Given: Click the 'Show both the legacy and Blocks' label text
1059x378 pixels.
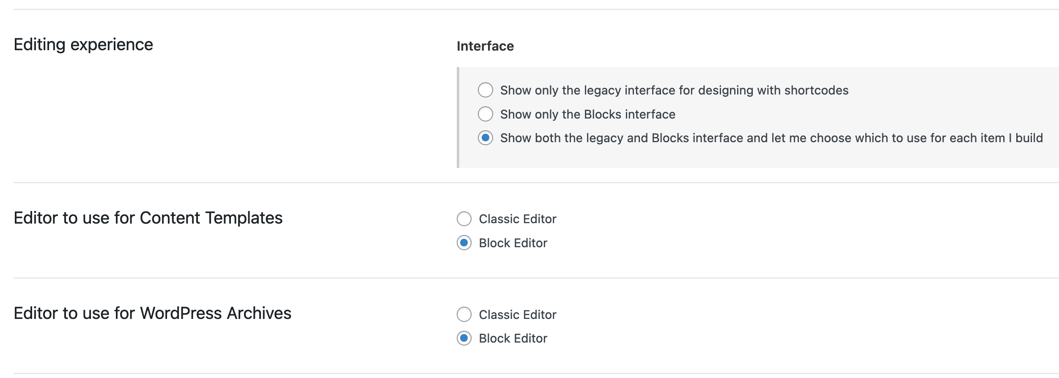Looking at the screenshot, I should pos(771,138).
